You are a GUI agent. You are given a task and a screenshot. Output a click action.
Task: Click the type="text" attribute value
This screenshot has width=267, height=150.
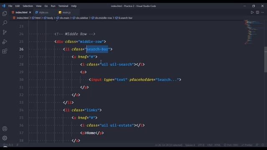tap(121, 80)
